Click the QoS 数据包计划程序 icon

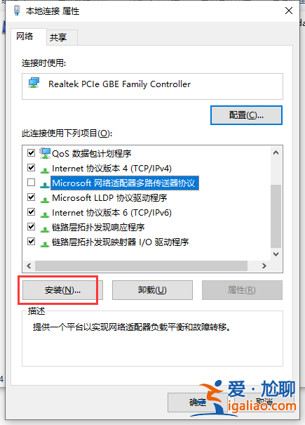[x=45, y=153]
